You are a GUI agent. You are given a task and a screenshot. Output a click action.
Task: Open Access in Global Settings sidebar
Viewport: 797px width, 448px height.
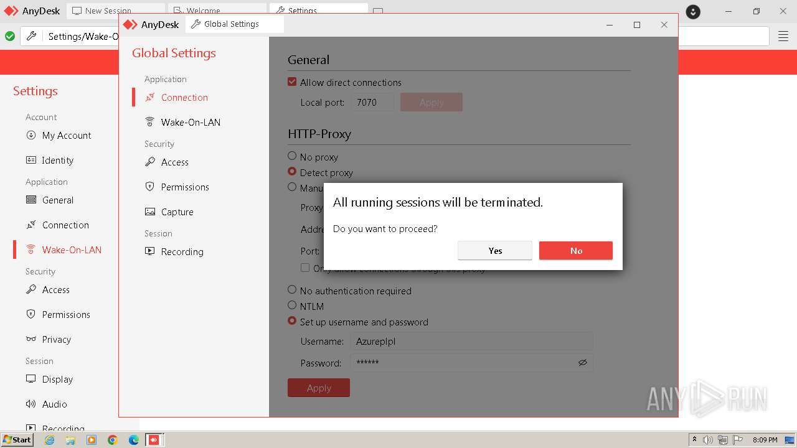point(174,162)
